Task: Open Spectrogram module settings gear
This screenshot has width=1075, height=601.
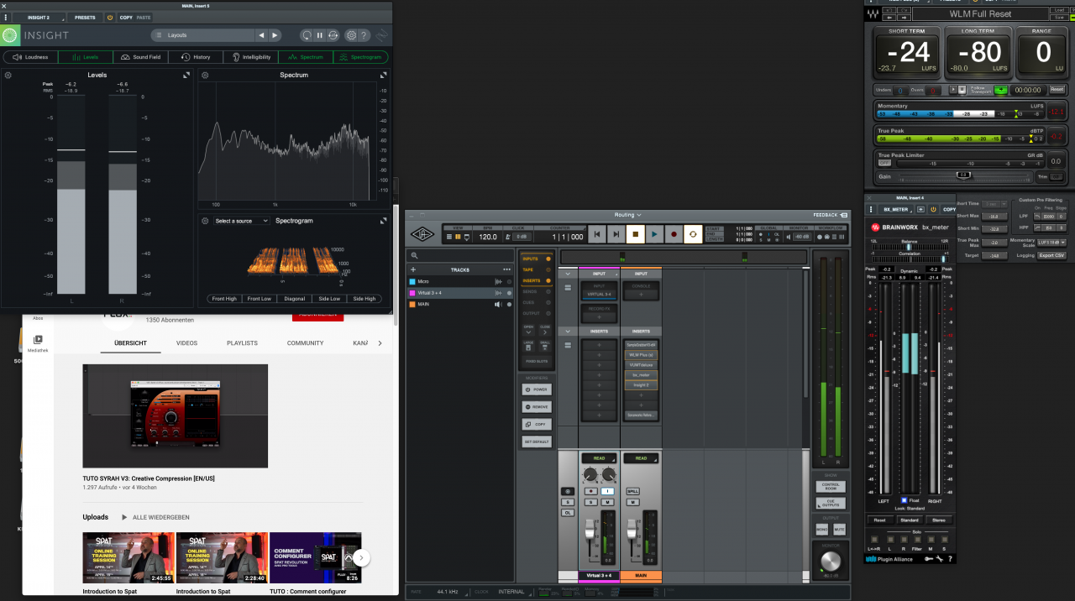Action: click(205, 221)
